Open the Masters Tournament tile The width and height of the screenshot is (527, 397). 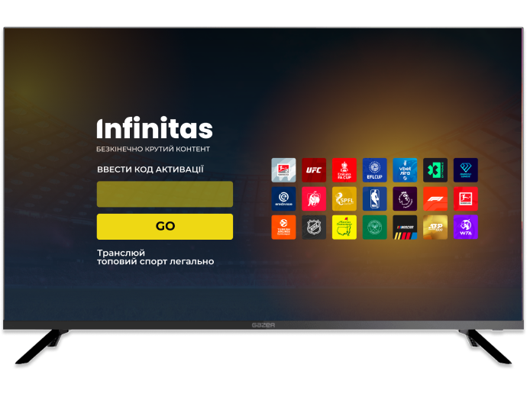[344, 227]
